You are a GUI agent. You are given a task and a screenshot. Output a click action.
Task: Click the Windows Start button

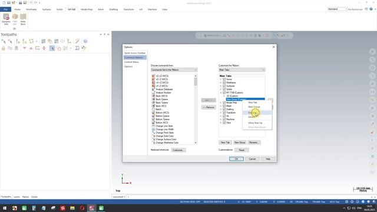[x=5, y=208]
